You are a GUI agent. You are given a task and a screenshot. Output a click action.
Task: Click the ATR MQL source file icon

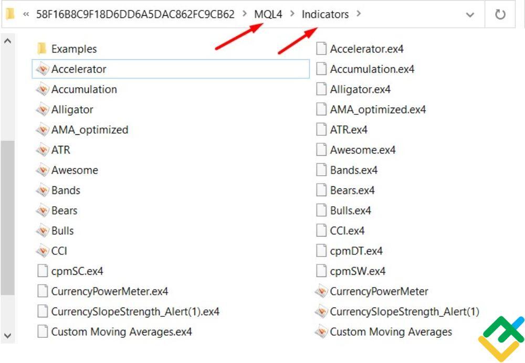tap(43, 150)
